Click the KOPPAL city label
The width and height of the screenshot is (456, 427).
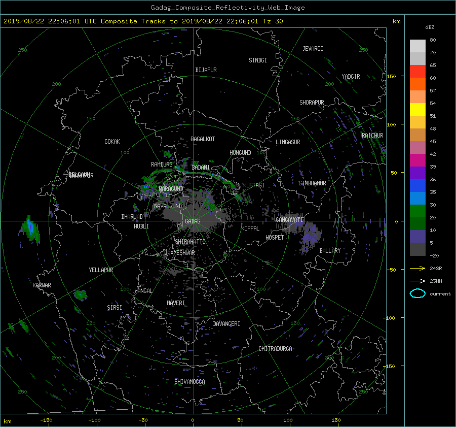pos(250,228)
